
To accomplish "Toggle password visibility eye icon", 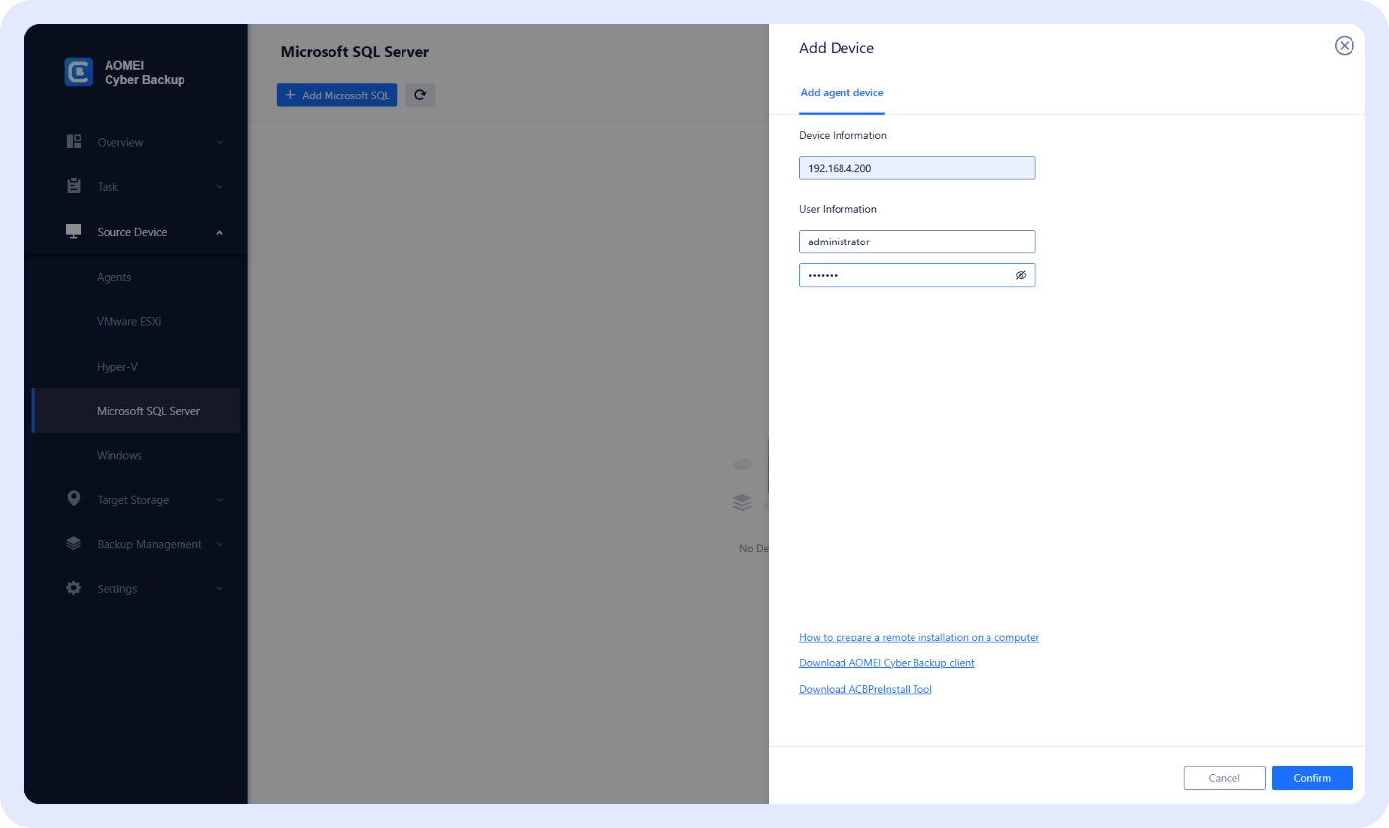I will coord(1021,275).
